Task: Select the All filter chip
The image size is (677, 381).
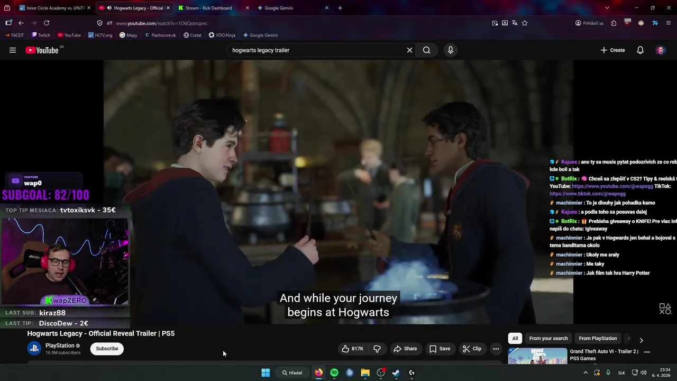Action: pyautogui.click(x=515, y=338)
